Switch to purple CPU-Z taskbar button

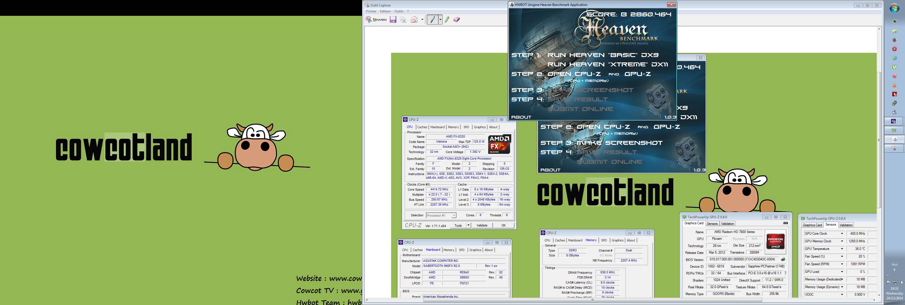tap(893, 121)
